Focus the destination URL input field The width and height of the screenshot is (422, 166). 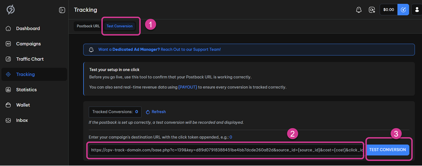pos(226,150)
